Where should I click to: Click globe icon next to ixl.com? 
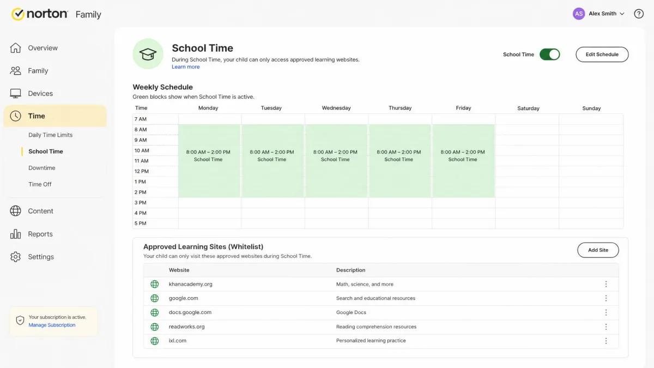(155, 341)
